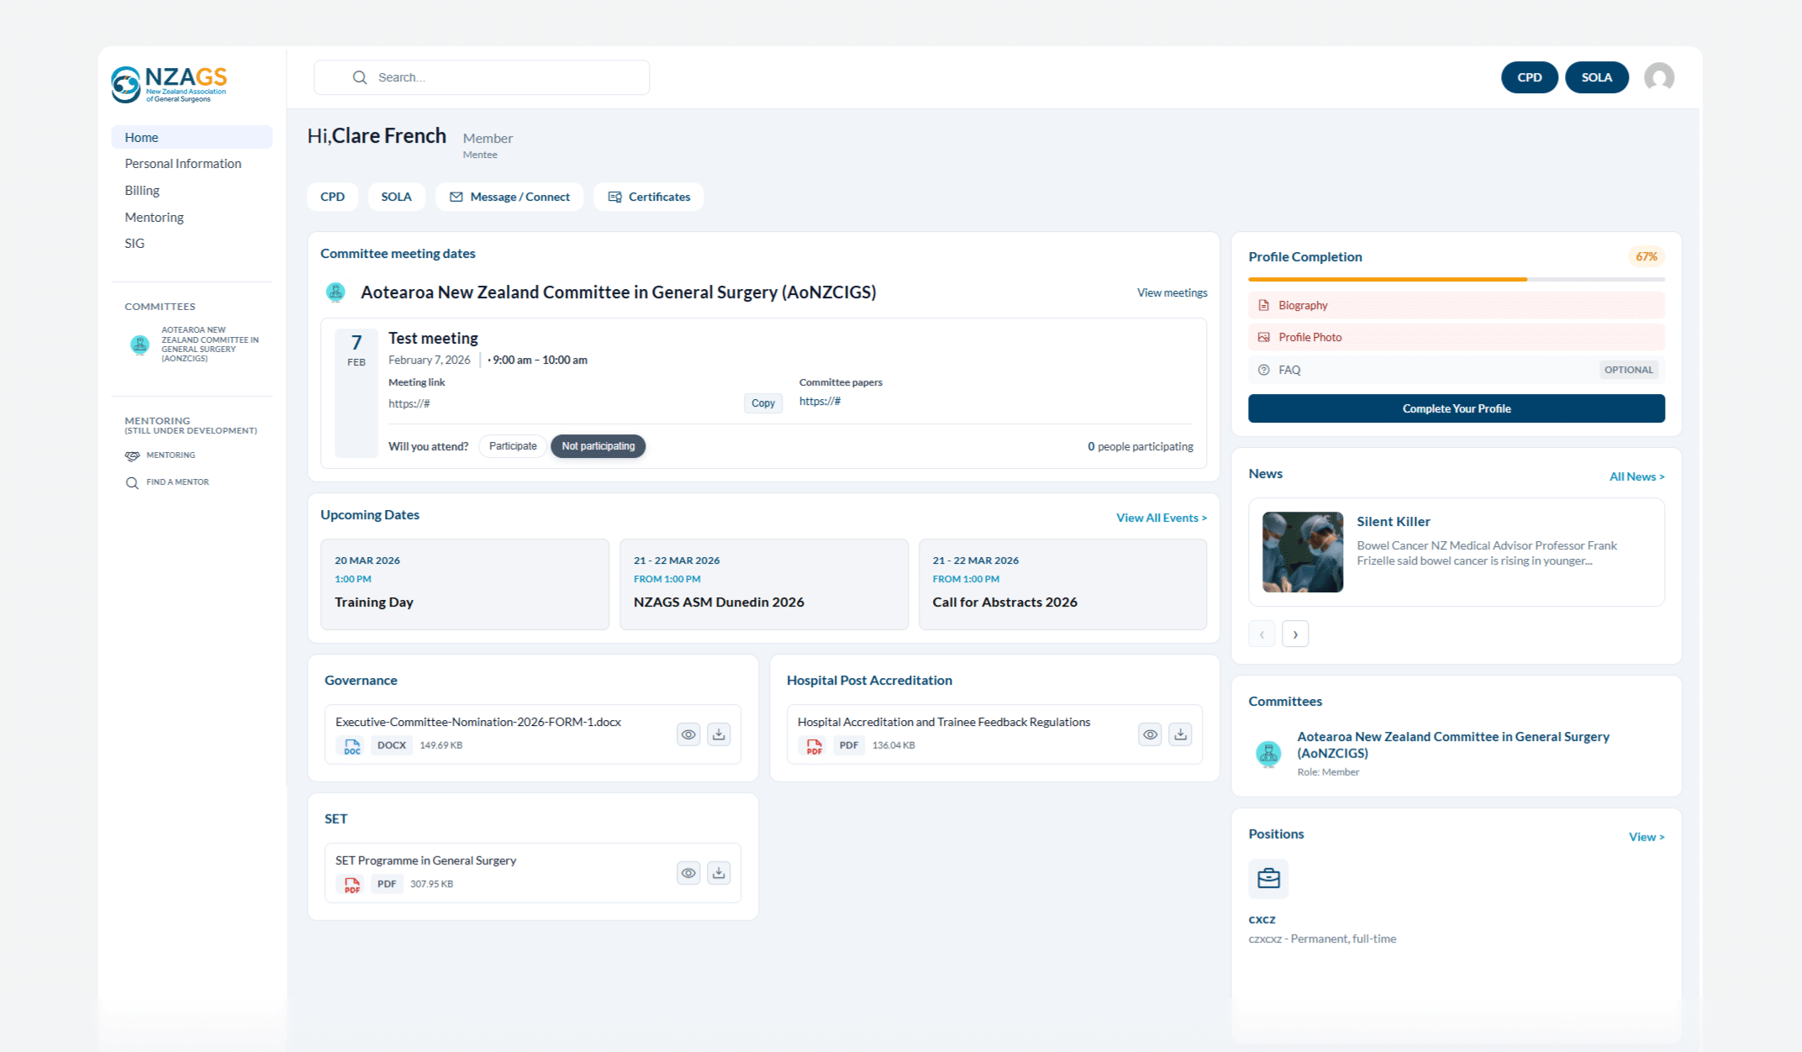This screenshot has width=1802, height=1052.
Task: Click the envelope icon on Message / Connect
Action: click(456, 197)
